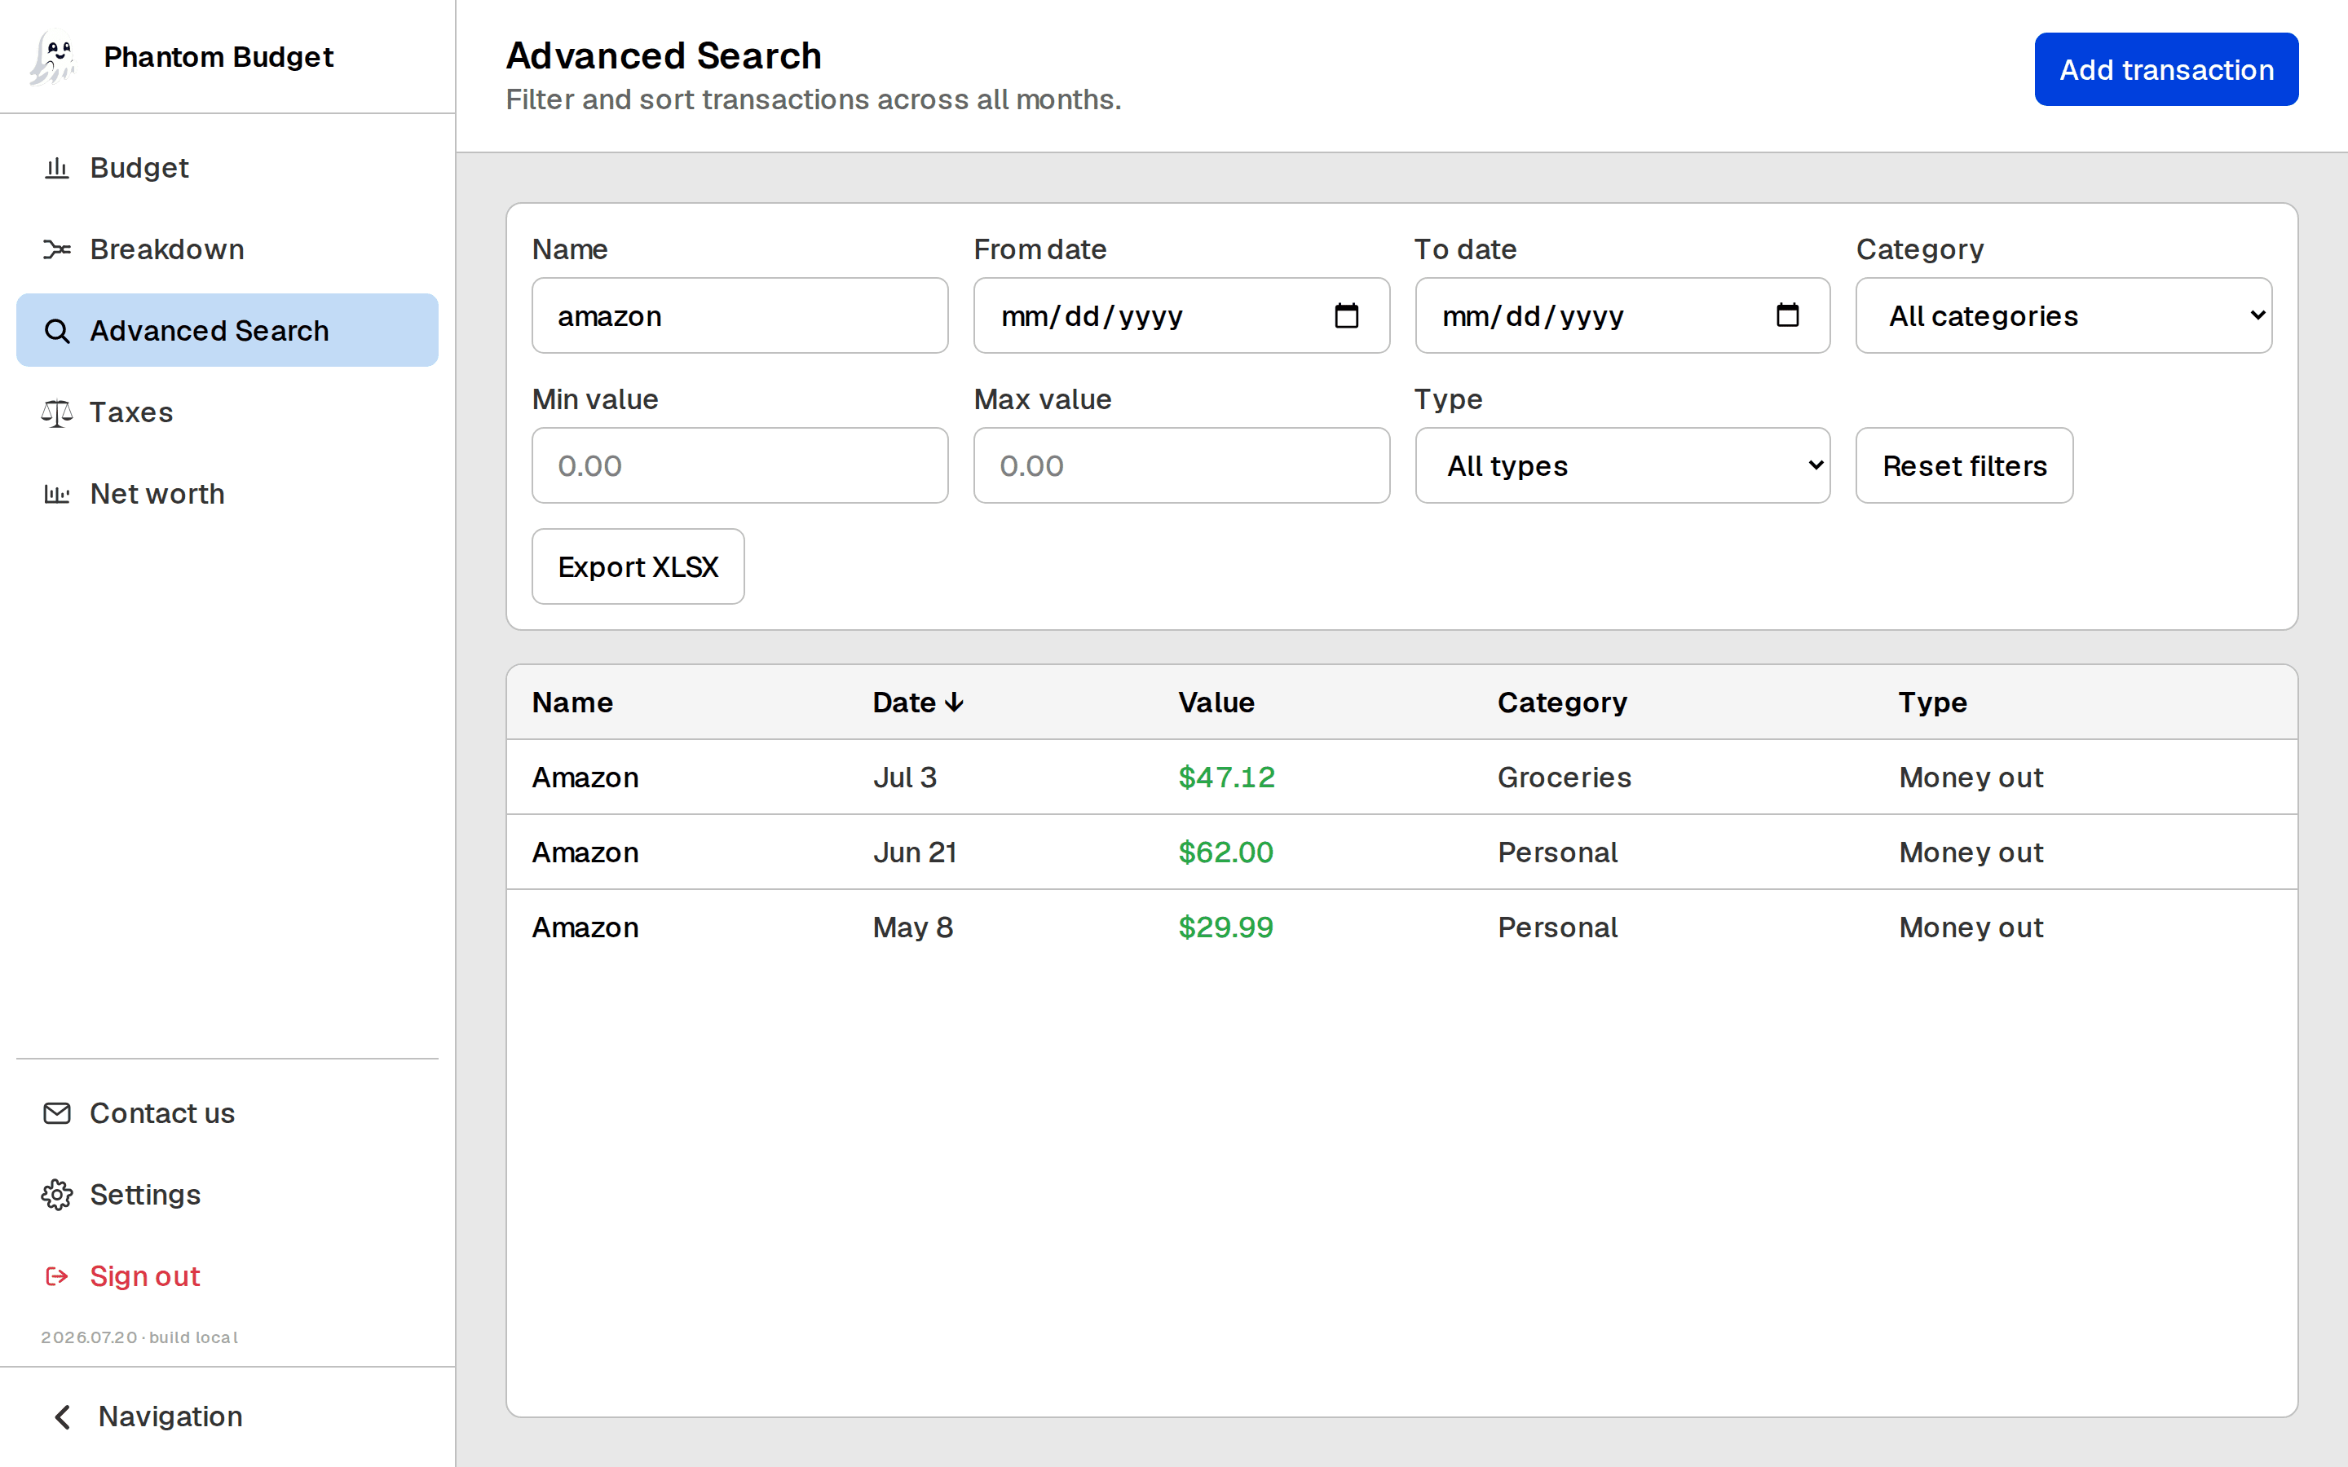Click the Navigation collapse label
The image size is (2348, 1467).
[170, 1416]
